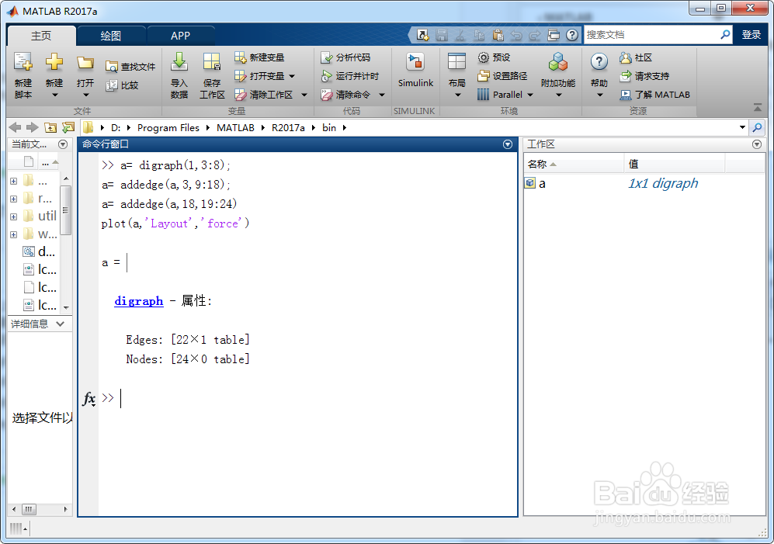Click Compare (比较) files button
Image resolution: width=774 pixels, height=544 pixels.
pos(123,85)
